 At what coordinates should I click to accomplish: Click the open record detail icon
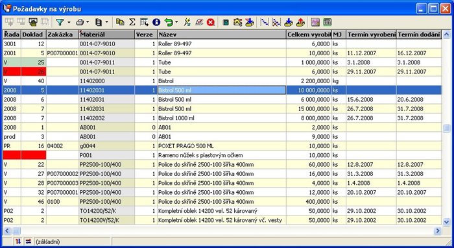[x=32, y=22]
